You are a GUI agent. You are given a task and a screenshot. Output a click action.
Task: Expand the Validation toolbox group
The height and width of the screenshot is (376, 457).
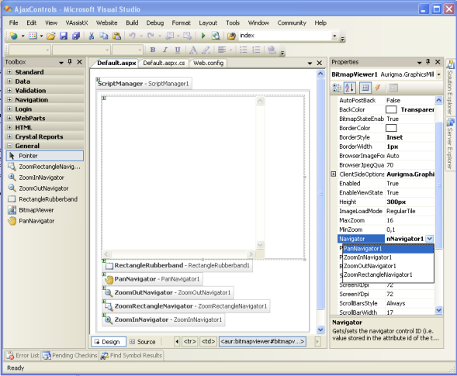pyautogui.click(x=9, y=90)
